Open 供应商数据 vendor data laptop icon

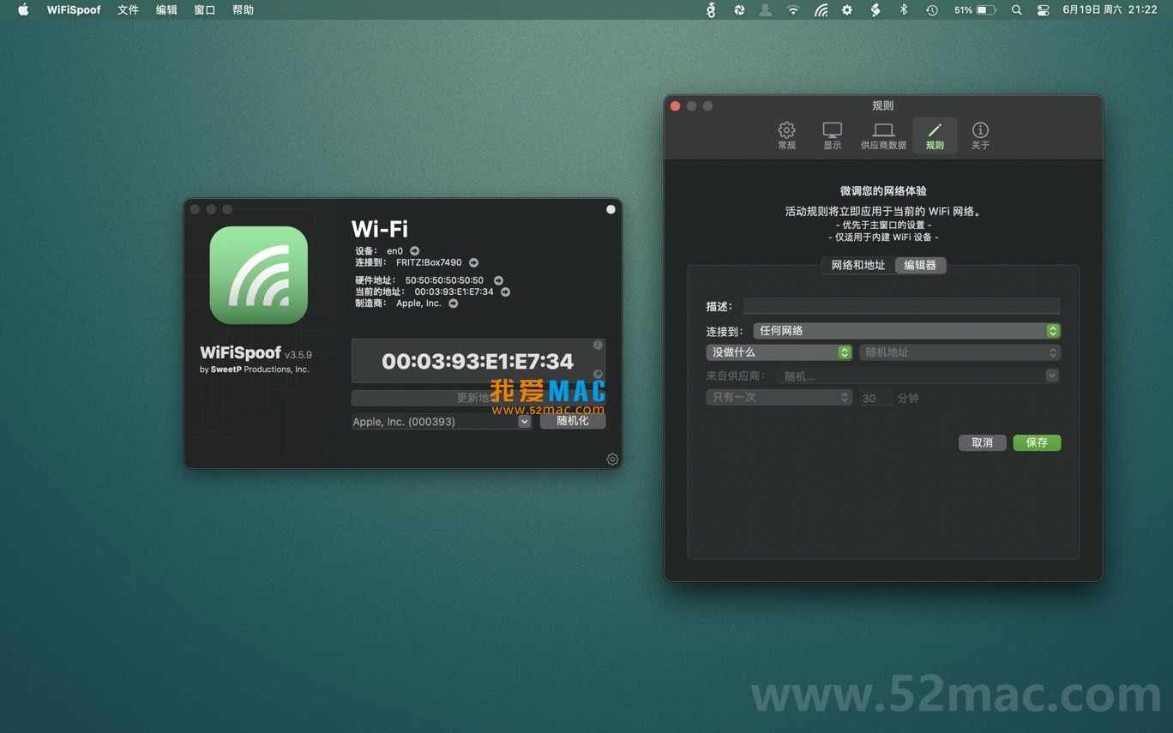coord(882,135)
